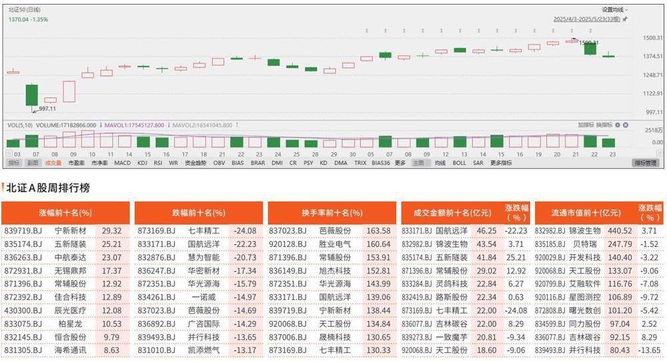Viewport: 667px width, 361px height.
Task: Select the BOLL main-chart overlay
Action: click(459, 163)
